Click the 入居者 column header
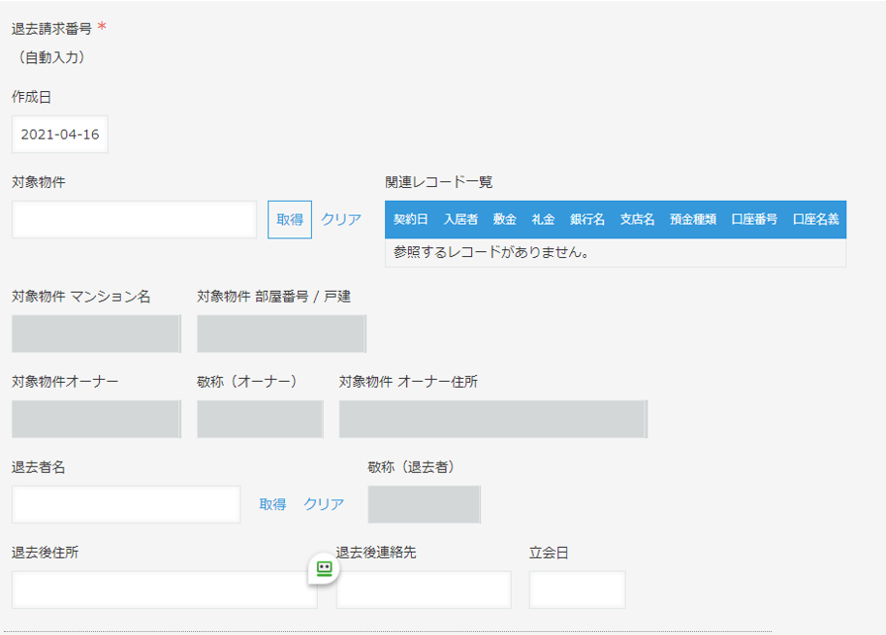The width and height of the screenshot is (886, 635). 460,219
